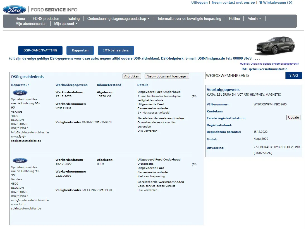Click 2.5L DURATEC HYBRID FHEV FWD value
Image resolution: width=306 pixels, height=229 pixels.
pyautogui.click(x=277, y=147)
